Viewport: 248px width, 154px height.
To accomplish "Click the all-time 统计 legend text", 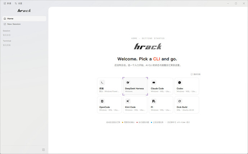I will [183, 122].
